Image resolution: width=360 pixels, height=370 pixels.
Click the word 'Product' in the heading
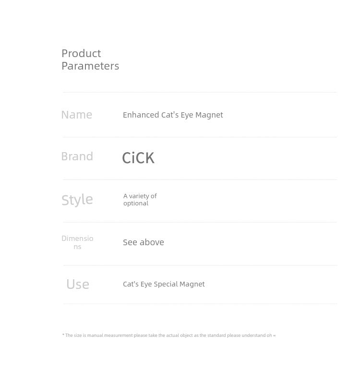[81, 53]
